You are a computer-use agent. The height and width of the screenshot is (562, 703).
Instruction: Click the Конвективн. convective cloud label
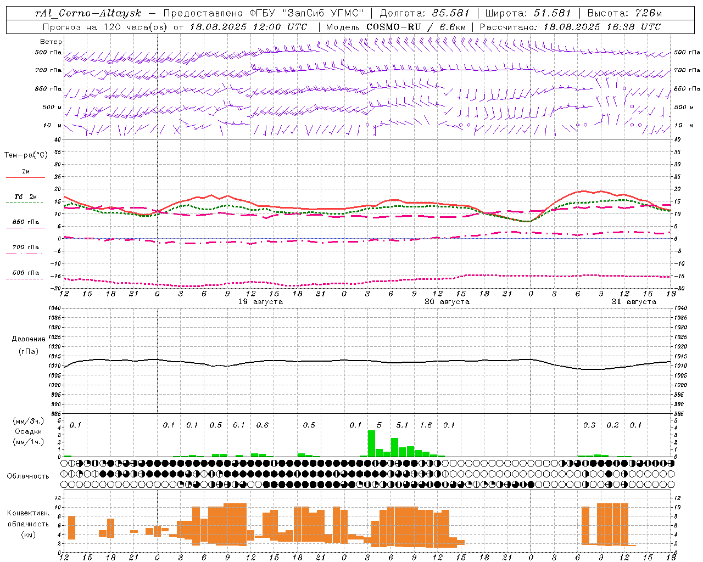(29, 513)
